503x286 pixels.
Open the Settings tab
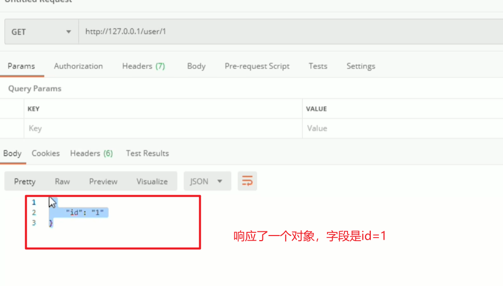click(361, 66)
